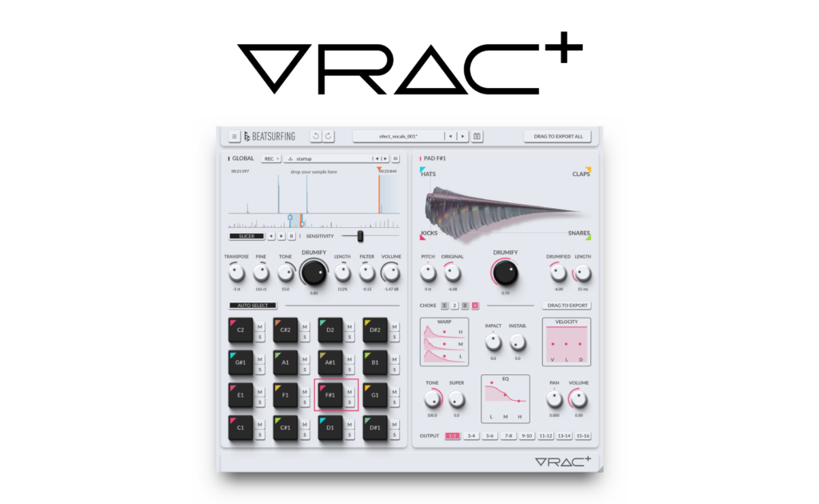This screenshot has width=819, height=504.
Task: Select output 15-16
Action: 582,436
